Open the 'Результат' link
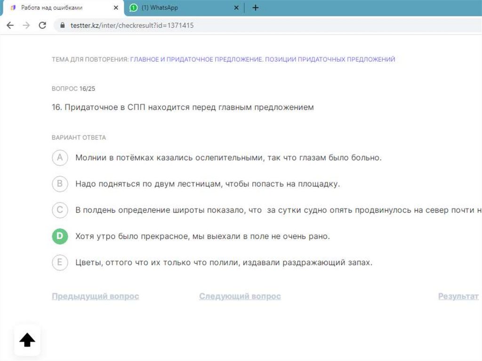 tap(458, 296)
